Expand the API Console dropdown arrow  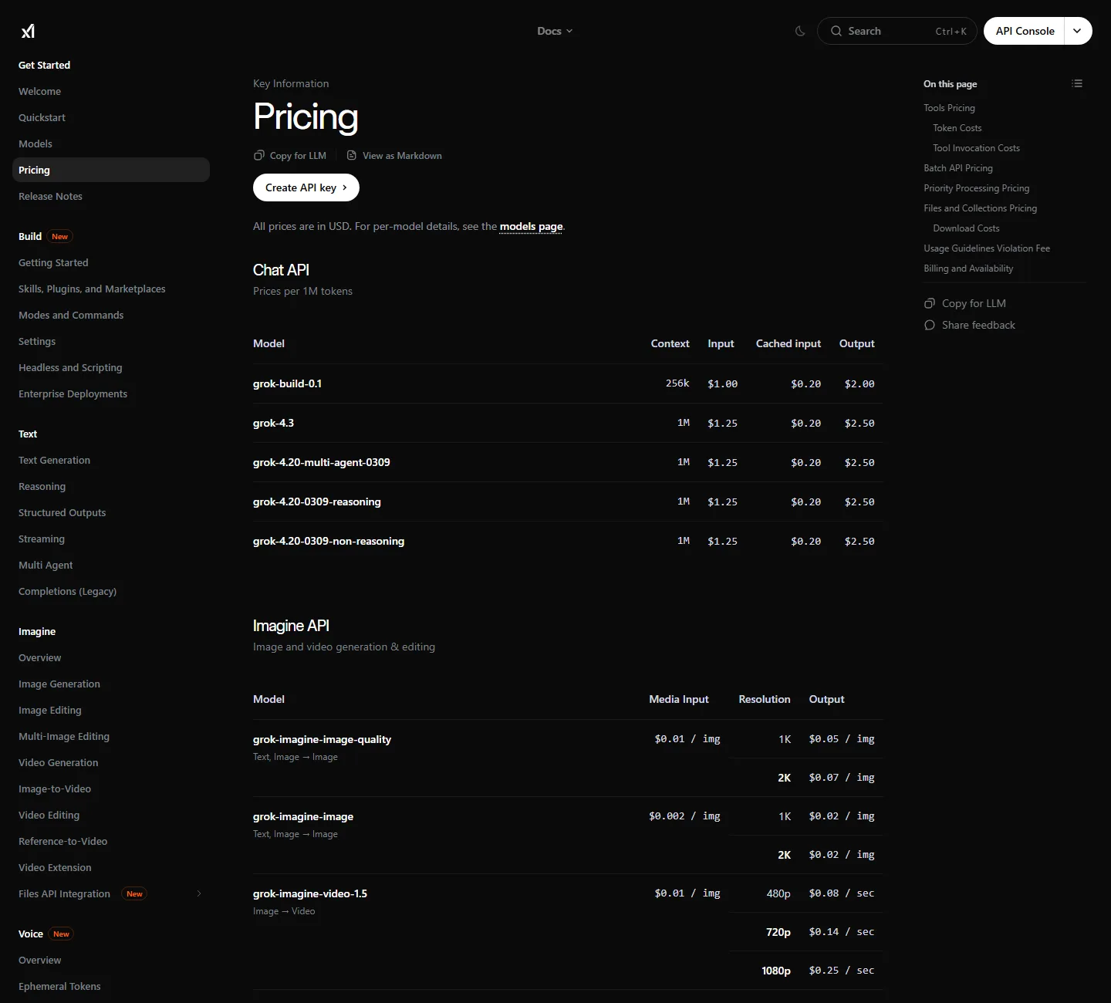(1078, 31)
